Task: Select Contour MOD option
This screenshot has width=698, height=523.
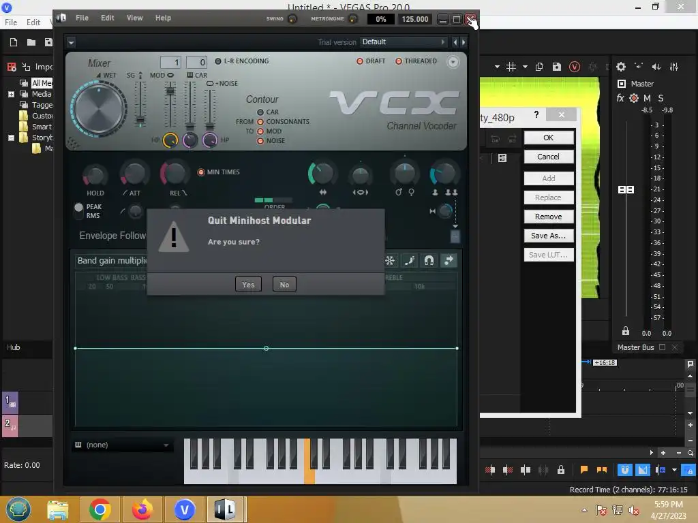Action: click(269, 131)
